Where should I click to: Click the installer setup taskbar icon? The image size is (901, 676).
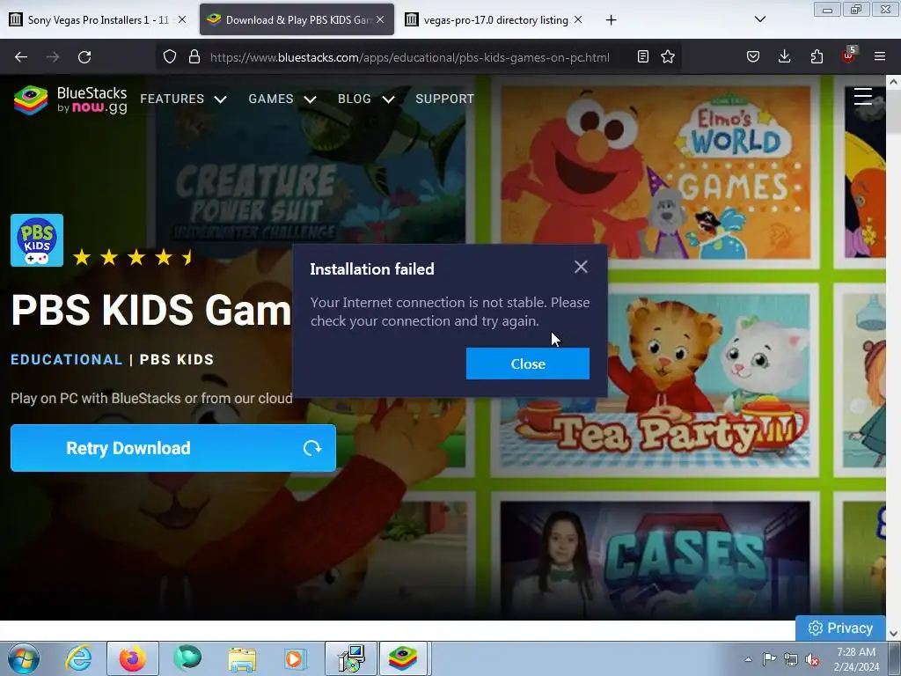point(350,658)
